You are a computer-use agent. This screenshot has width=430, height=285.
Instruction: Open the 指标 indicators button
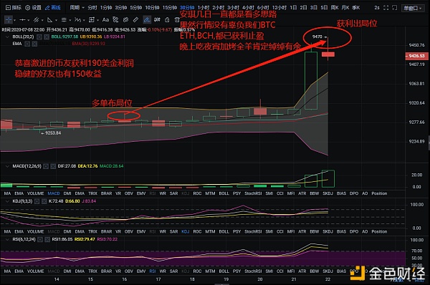click(14, 8)
